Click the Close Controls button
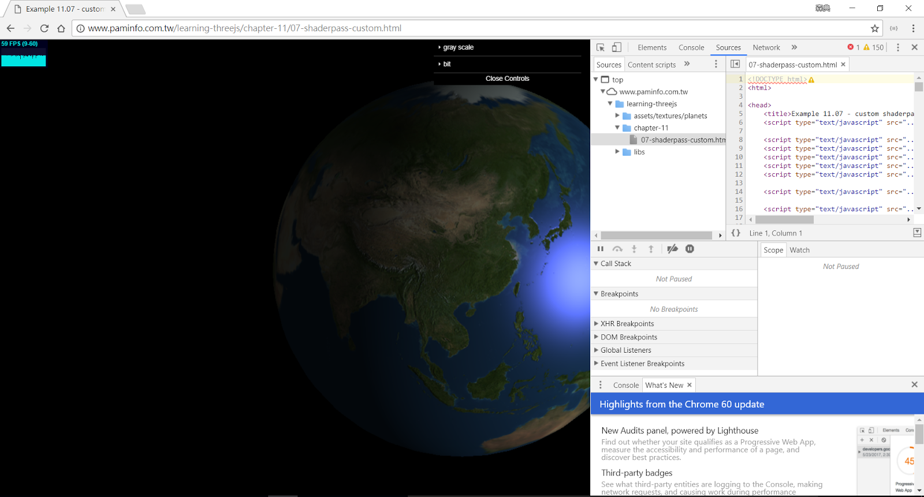Image resolution: width=924 pixels, height=497 pixels. point(507,79)
